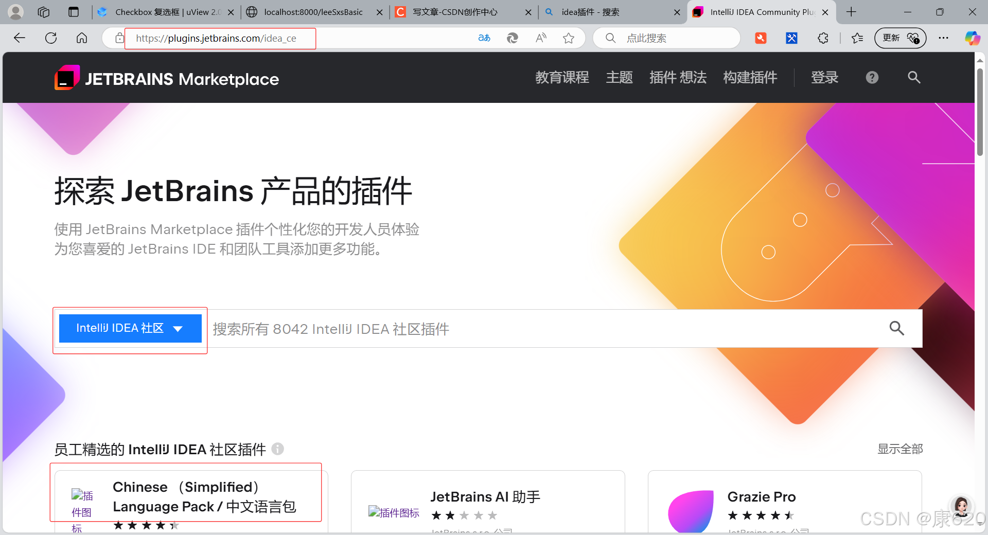Click the page vertical scrollbar thumb
Screen dimensions: 988x535
coord(980,112)
